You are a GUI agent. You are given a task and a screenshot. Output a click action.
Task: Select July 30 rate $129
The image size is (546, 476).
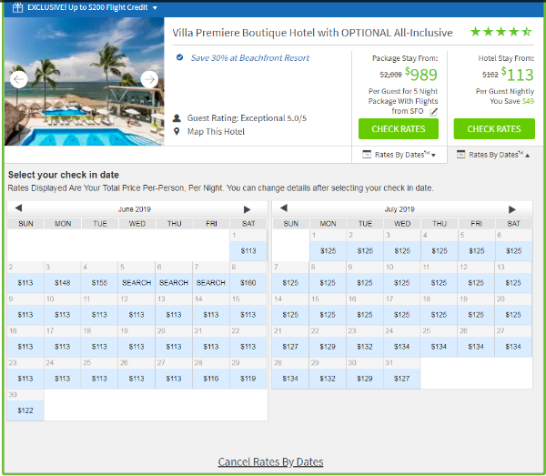(365, 379)
